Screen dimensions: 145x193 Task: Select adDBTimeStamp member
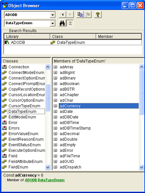(75, 128)
